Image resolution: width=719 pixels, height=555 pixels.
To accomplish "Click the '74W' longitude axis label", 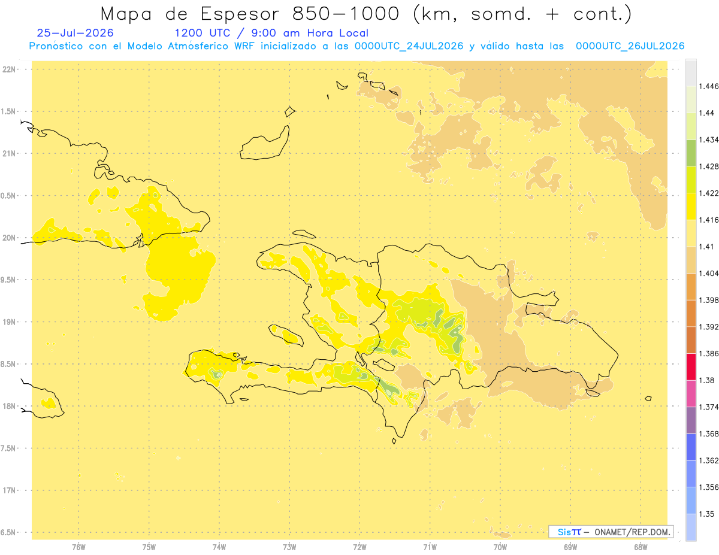I will [219, 547].
